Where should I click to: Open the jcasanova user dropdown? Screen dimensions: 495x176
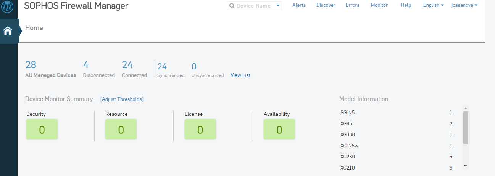(x=464, y=5)
